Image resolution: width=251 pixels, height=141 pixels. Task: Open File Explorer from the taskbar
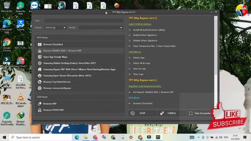(86, 137)
